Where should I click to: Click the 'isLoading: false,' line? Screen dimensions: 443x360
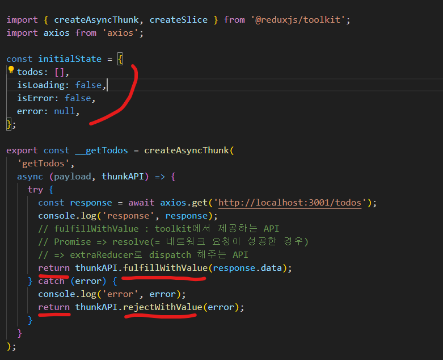(x=62, y=85)
